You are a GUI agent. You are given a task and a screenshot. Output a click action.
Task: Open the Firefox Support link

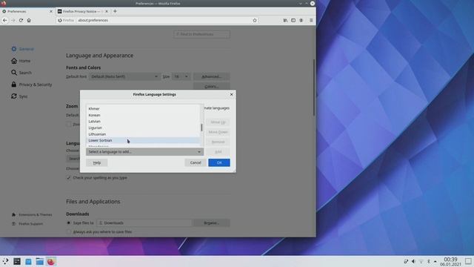tap(27, 224)
